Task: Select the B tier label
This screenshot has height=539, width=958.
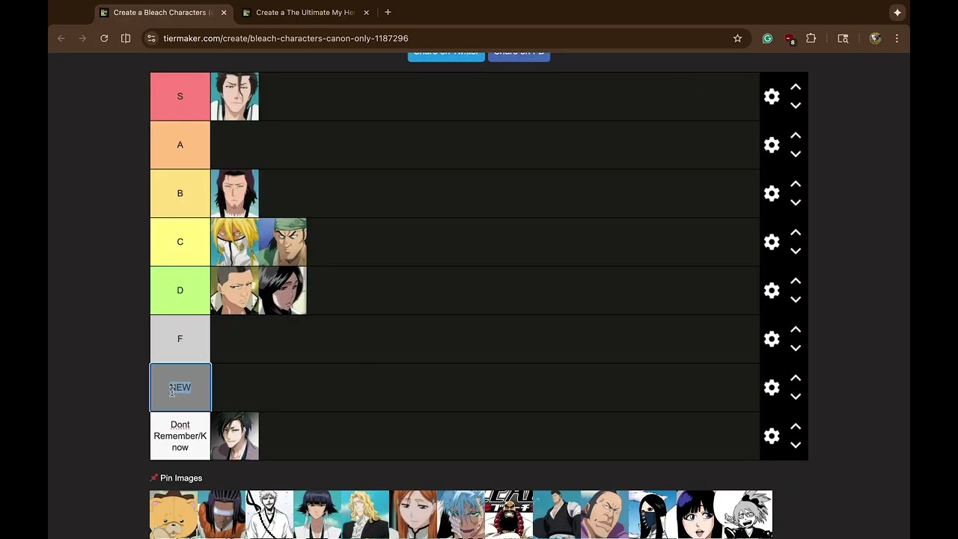Action: (x=180, y=193)
